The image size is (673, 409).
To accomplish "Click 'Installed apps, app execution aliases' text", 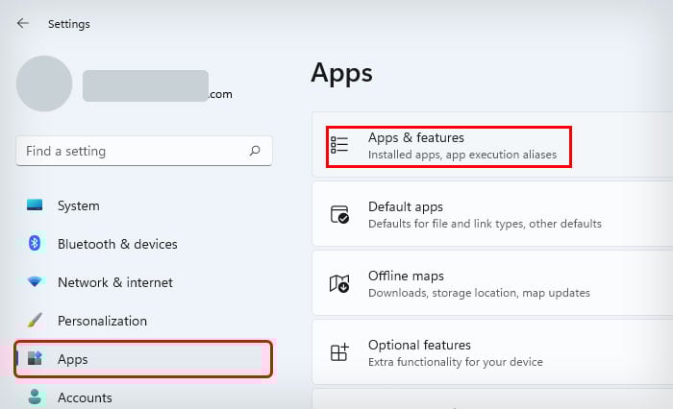I will [x=462, y=155].
